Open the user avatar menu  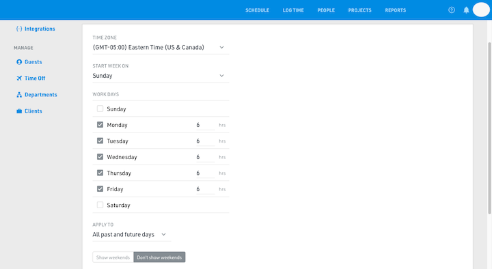point(481,10)
